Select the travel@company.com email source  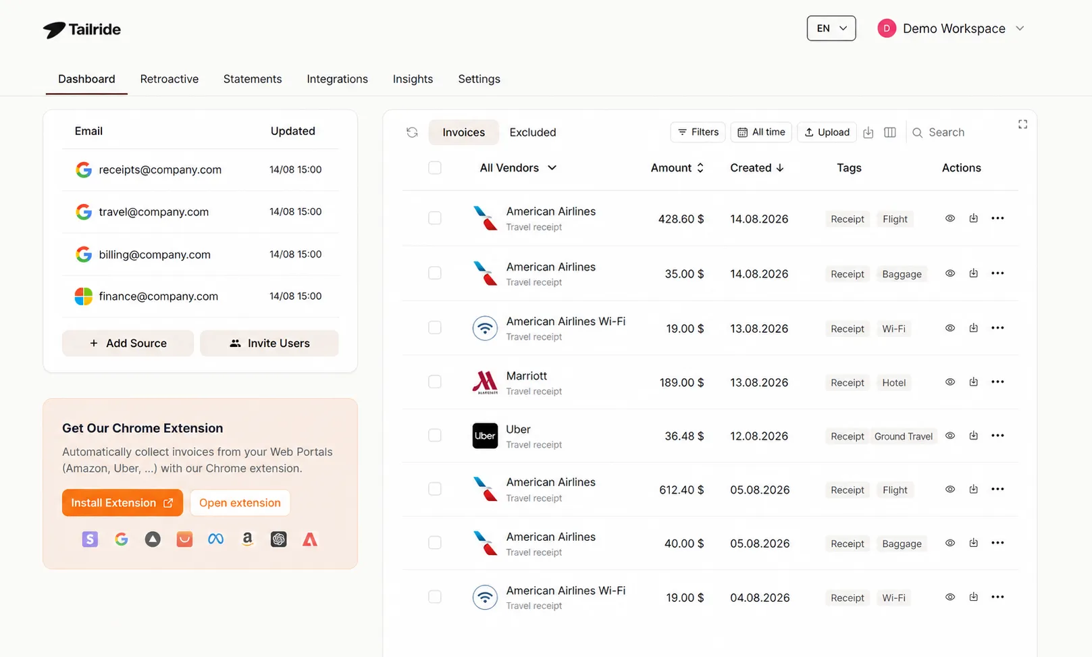pos(201,212)
